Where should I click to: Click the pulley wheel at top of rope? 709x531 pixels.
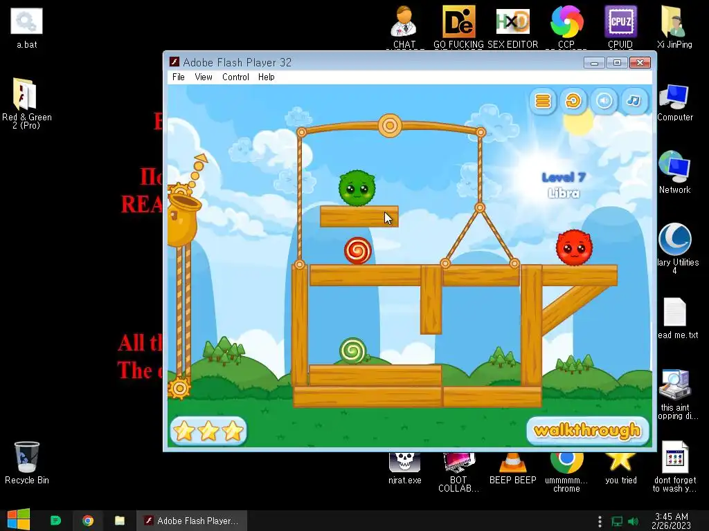[x=390, y=125]
